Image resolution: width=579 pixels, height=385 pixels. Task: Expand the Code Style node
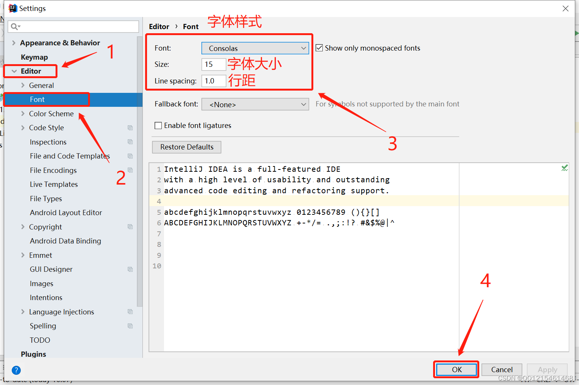point(23,128)
